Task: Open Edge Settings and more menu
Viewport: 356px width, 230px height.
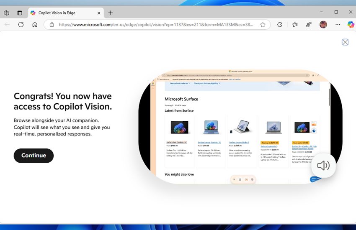Action: (338, 25)
